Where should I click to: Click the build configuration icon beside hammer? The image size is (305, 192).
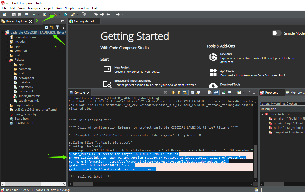45,14
